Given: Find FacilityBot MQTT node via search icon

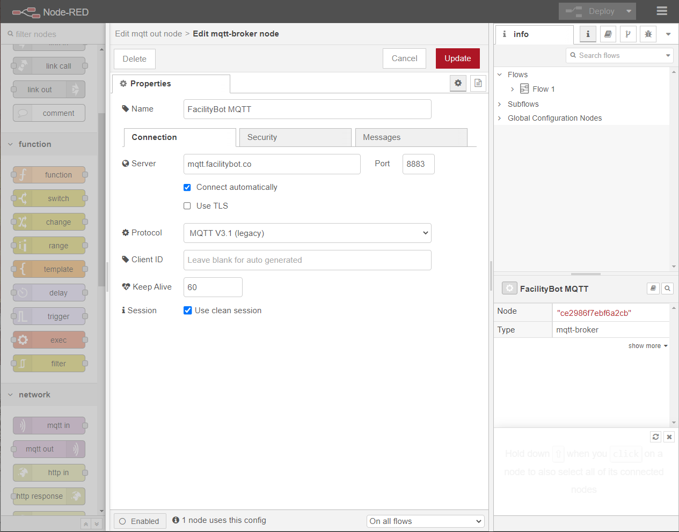Looking at the screenshot, I should pyautogui.click(x=668, y=289).
